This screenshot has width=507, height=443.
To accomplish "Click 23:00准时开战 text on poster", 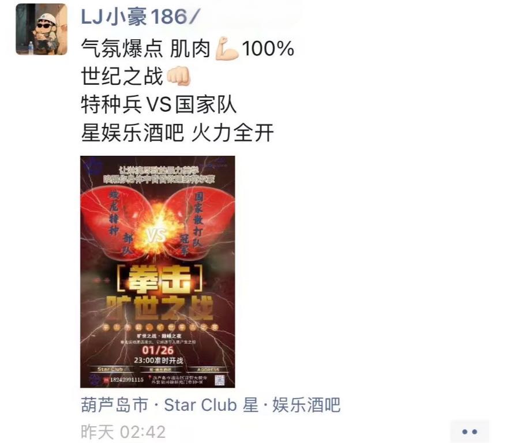I will click(x=159, y=360).
